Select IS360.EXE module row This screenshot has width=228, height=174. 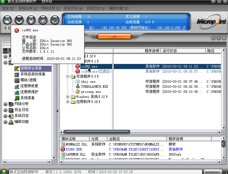[x=140, y=149]
